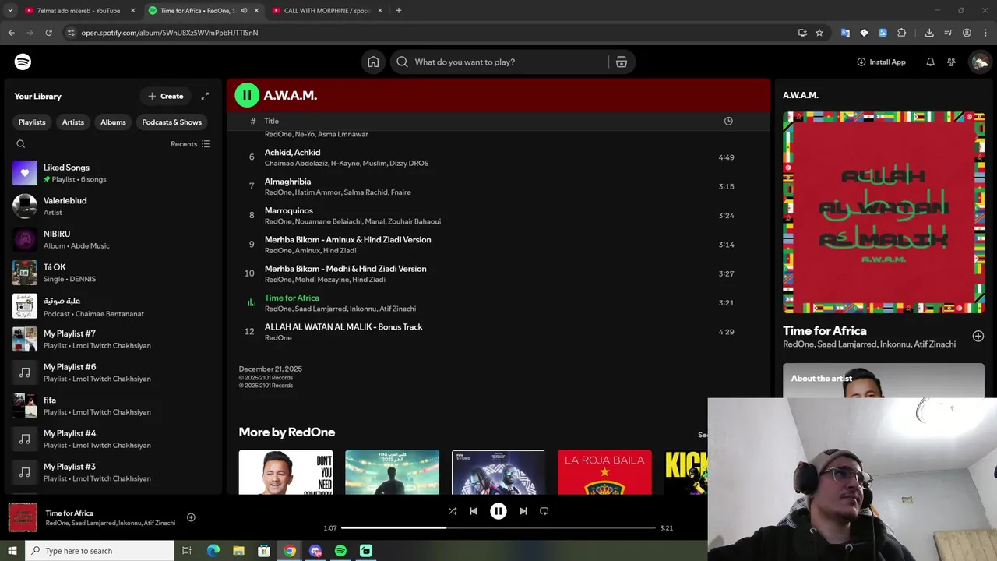This screenshot has width=997, height=561.
Task: Mute the Spotify browser tab audio
Action: click(244, 11)
